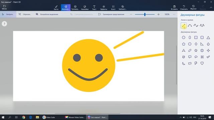The width and height of the screenshot is (214, 120).
Task: Open the help question mark button
Action: click(x=4, y=24)
